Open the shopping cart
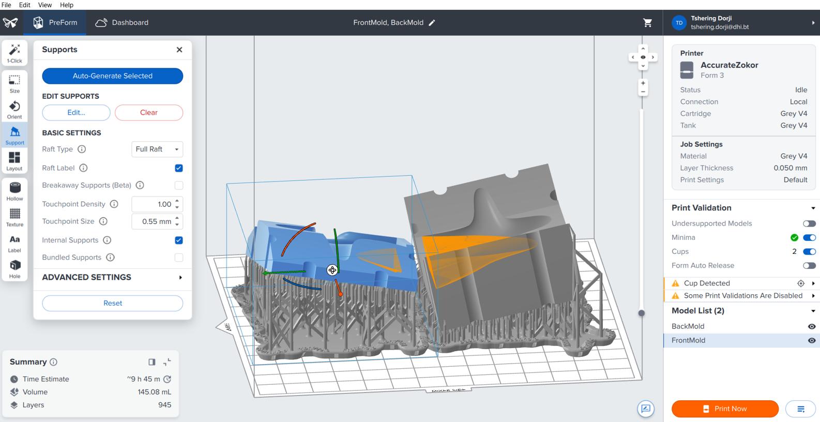 coord(647,23)
